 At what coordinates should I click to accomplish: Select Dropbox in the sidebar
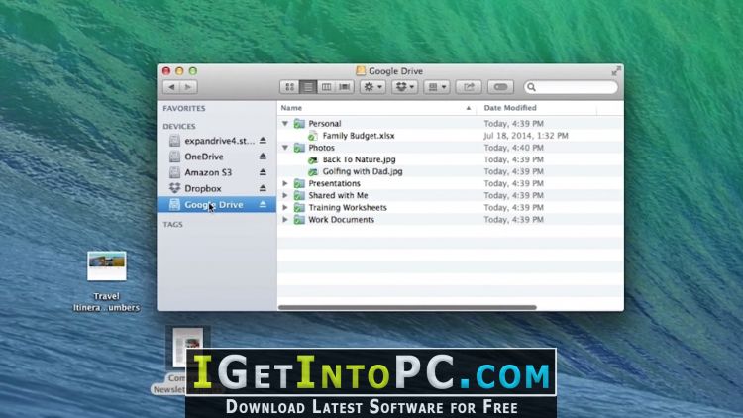(x=217, y=188)
